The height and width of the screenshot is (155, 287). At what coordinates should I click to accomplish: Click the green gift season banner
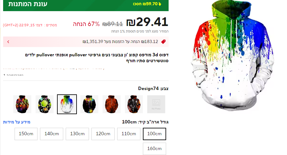86,5
